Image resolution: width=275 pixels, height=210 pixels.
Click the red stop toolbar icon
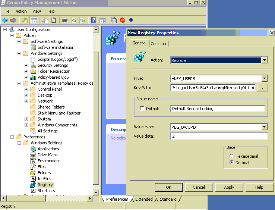tap(122, 20)
